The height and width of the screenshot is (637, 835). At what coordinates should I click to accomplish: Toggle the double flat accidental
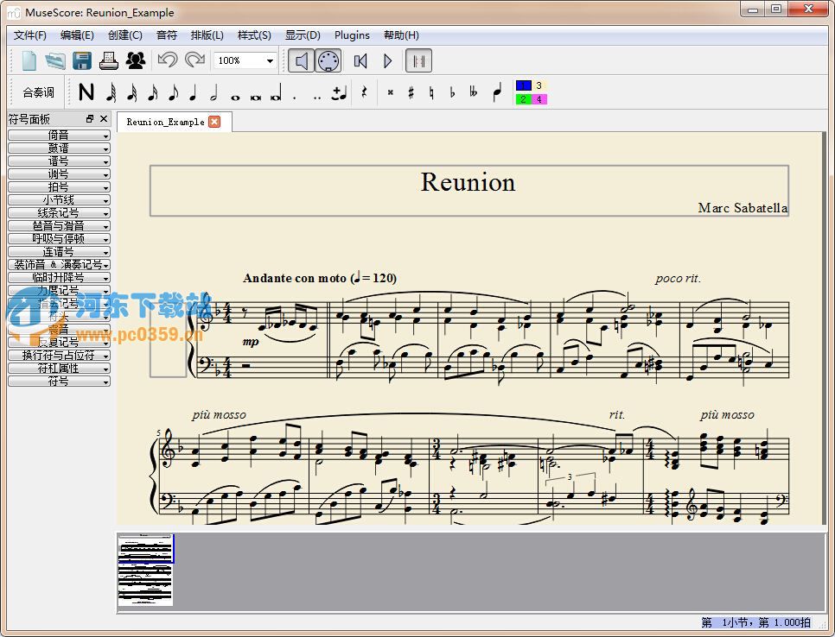click(x=472, y=92)
